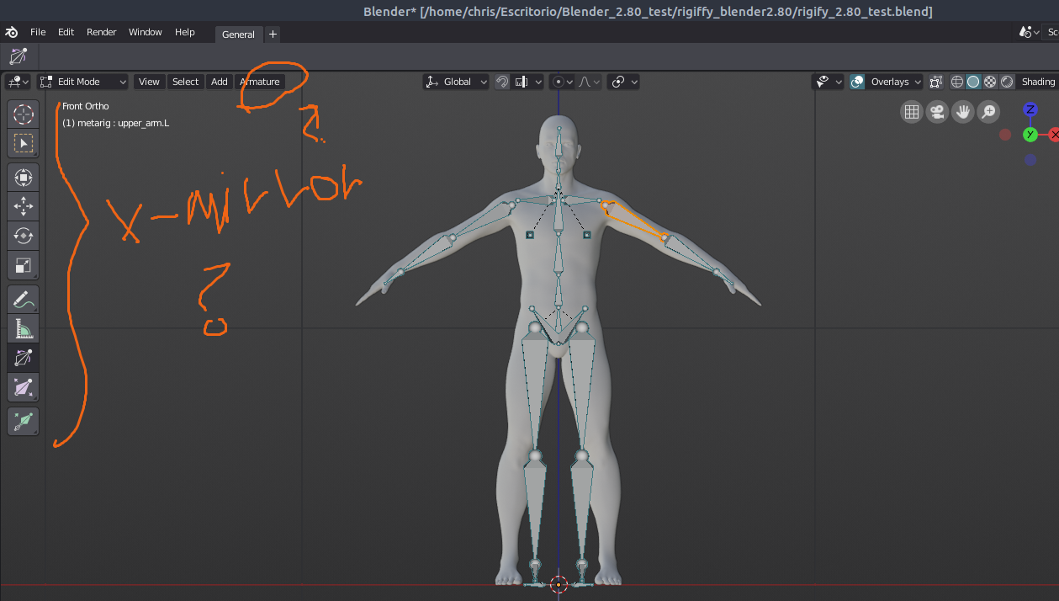Viewport: 1059px width, 601px height.
Task: Toggle orthographic grid view button
Action: [x=912, y=111]
